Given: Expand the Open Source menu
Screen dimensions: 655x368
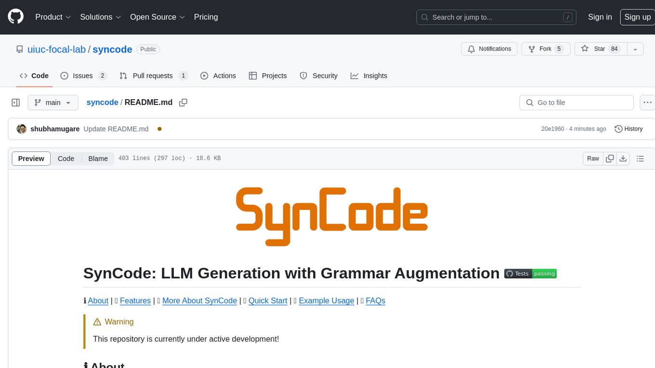Looking at the screenshot, I should (157, 17).
